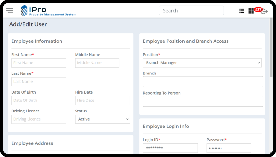The width and height of the screenshot is (276, 157).
Task: Click the Password field
Action: (x=229, y=148)
